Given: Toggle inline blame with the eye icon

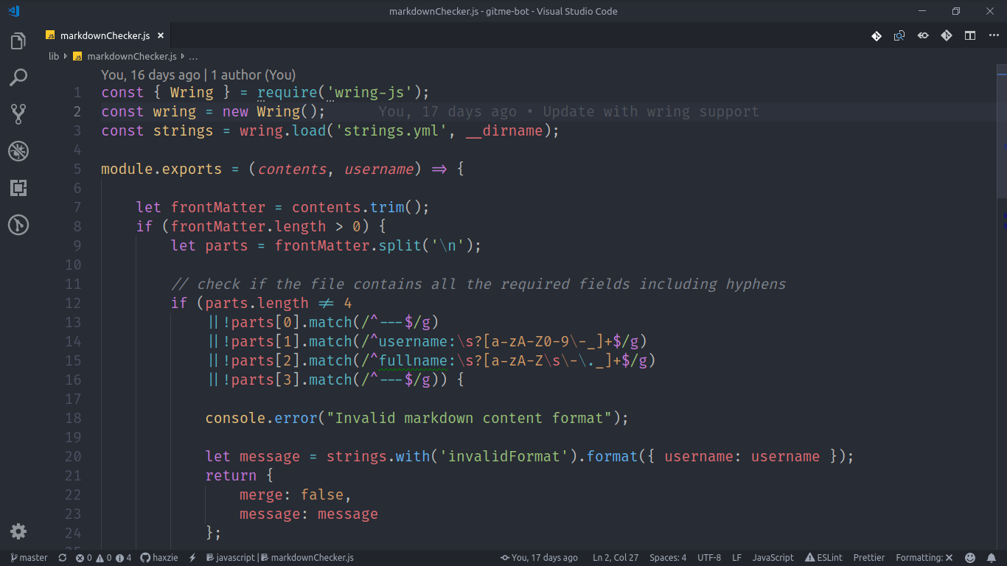Looking at the screenshot, I should point(923,35).
